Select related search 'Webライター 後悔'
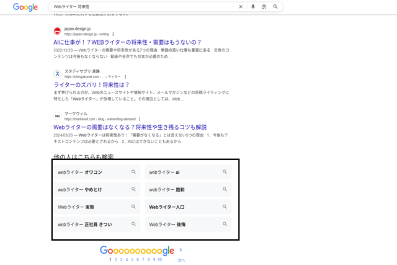Image resolution: width=397 pixels, height=265 pixels. coord(188,224)
